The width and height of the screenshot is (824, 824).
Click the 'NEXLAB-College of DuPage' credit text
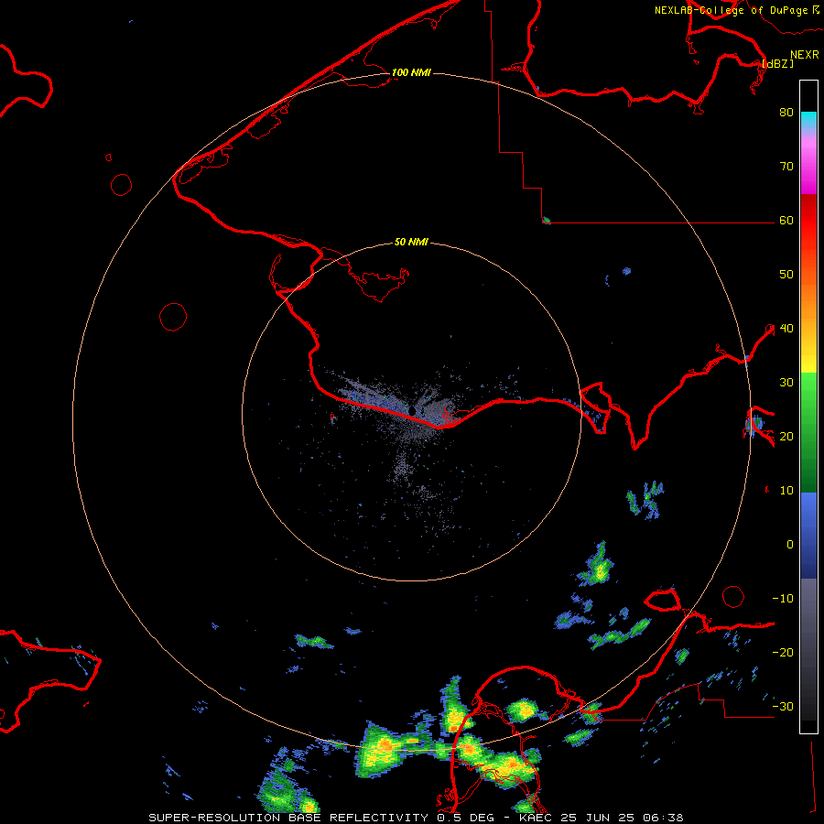(x=731, y=10)
